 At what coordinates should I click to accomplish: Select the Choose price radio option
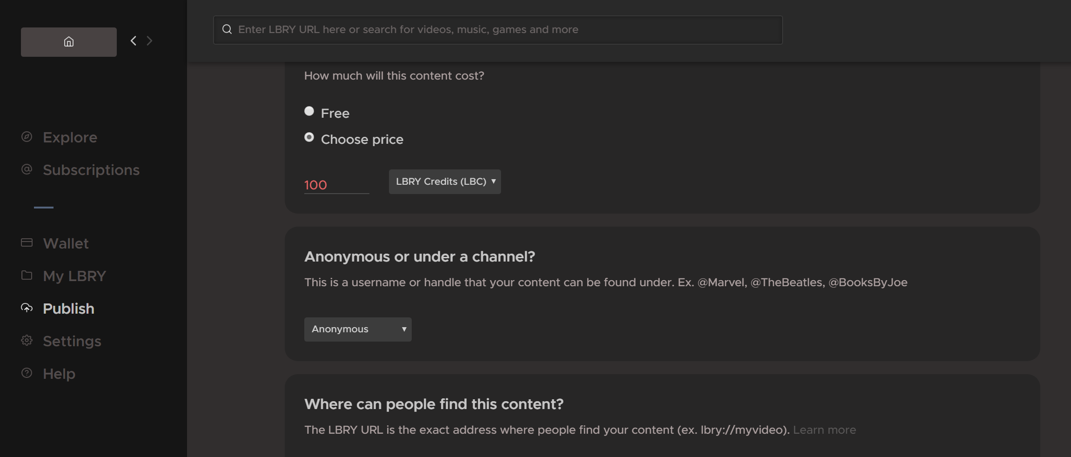pyautogui.click(x=309, y=137)
